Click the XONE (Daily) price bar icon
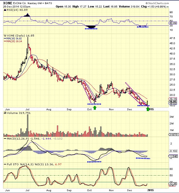The image size is (179, 193). click(5, 36)
